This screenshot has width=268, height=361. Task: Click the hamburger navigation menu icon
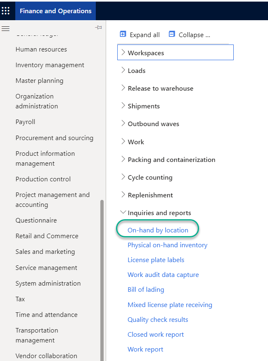coord(6,28)
